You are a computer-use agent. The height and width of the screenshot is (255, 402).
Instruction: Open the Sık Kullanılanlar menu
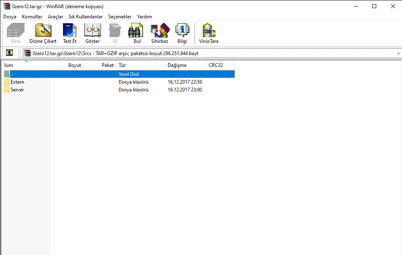point(85,17)
